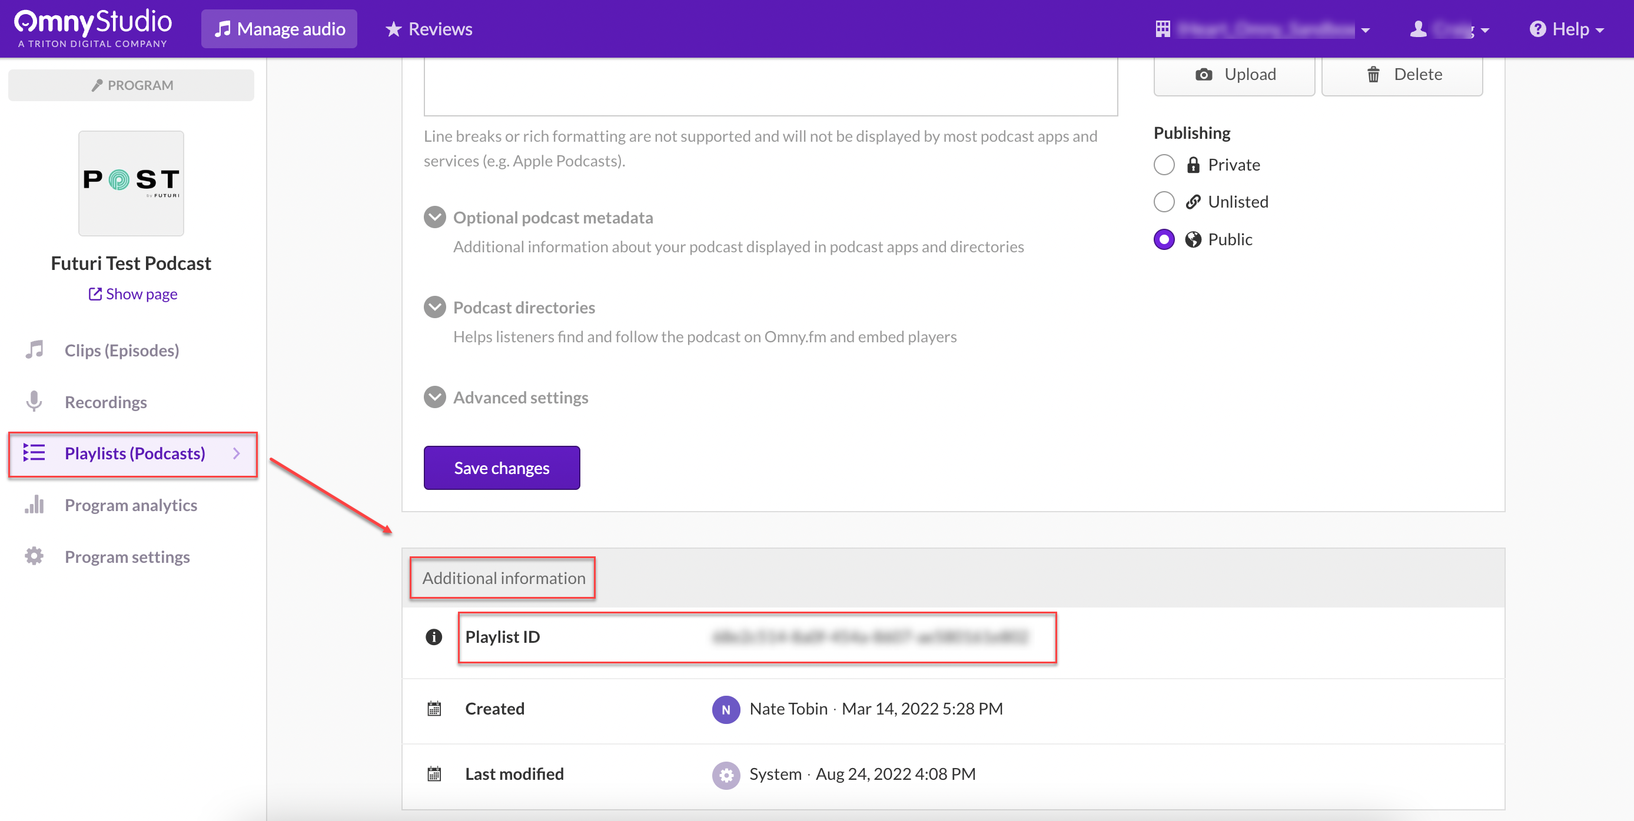Expand the Podcast directories section
The width and height of the screenshot is (1634, 821).
pyautogui.click(x=434, y=308)
